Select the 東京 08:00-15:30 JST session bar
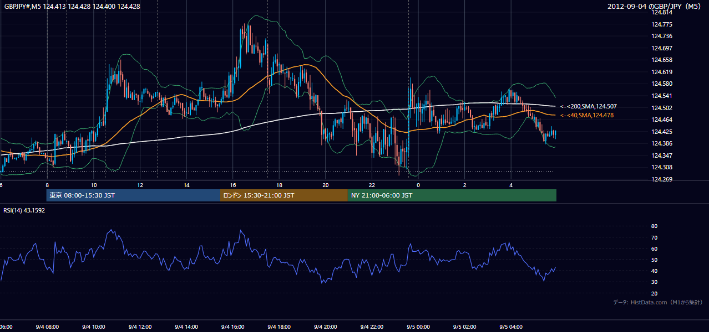The height and width of the screenshot is (332, 709). pos(133,195)
